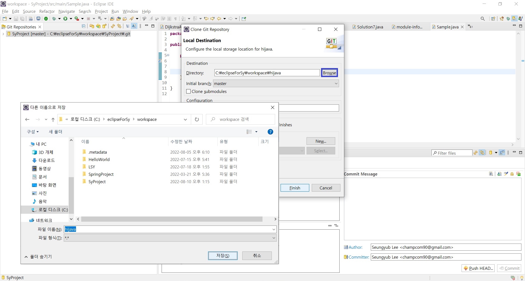Open the 파일 이름 hijava combo dropdown arrow
This screenshot has height=281, width=525.
274,229
